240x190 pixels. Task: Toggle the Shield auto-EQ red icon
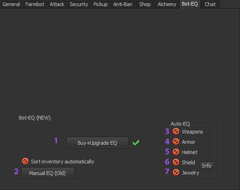coord(176,162)
